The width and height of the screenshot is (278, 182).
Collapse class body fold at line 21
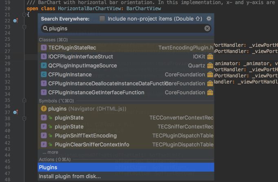[24, 15]
